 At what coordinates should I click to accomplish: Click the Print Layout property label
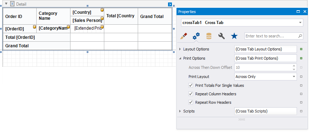tap(199, 77)
